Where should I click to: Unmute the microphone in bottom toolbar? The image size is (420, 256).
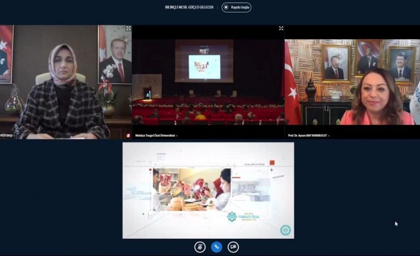(200, 246)
